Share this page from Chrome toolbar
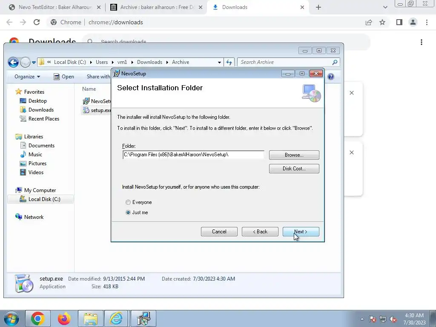 (x=369, y=22)
